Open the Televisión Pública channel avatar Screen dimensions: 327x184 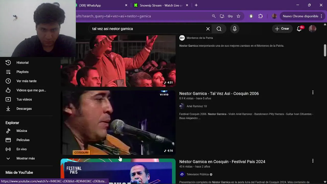[x=182, y=175]
